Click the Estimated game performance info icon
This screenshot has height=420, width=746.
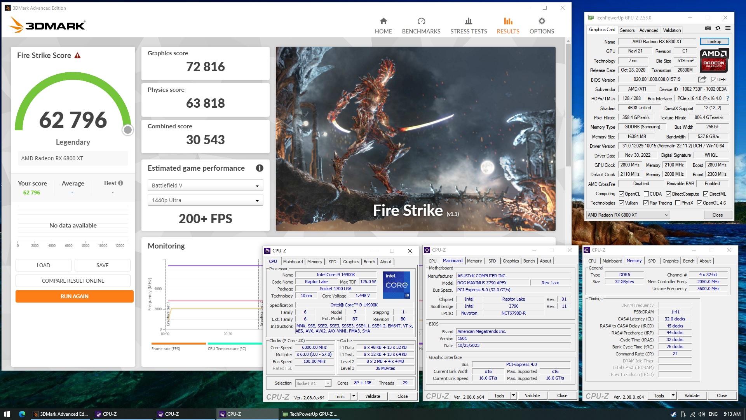[260, 168]
